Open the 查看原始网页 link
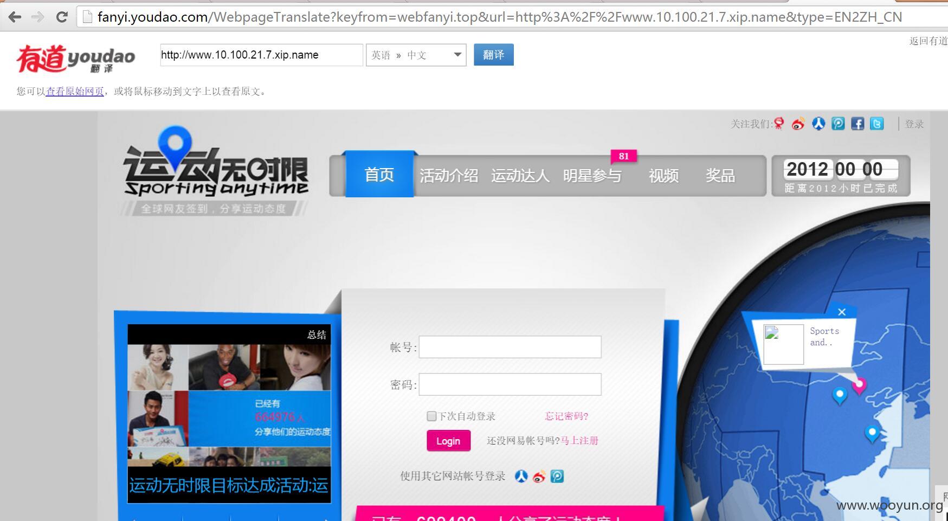This screenshot has width=948, height=521. coord(75,91)
